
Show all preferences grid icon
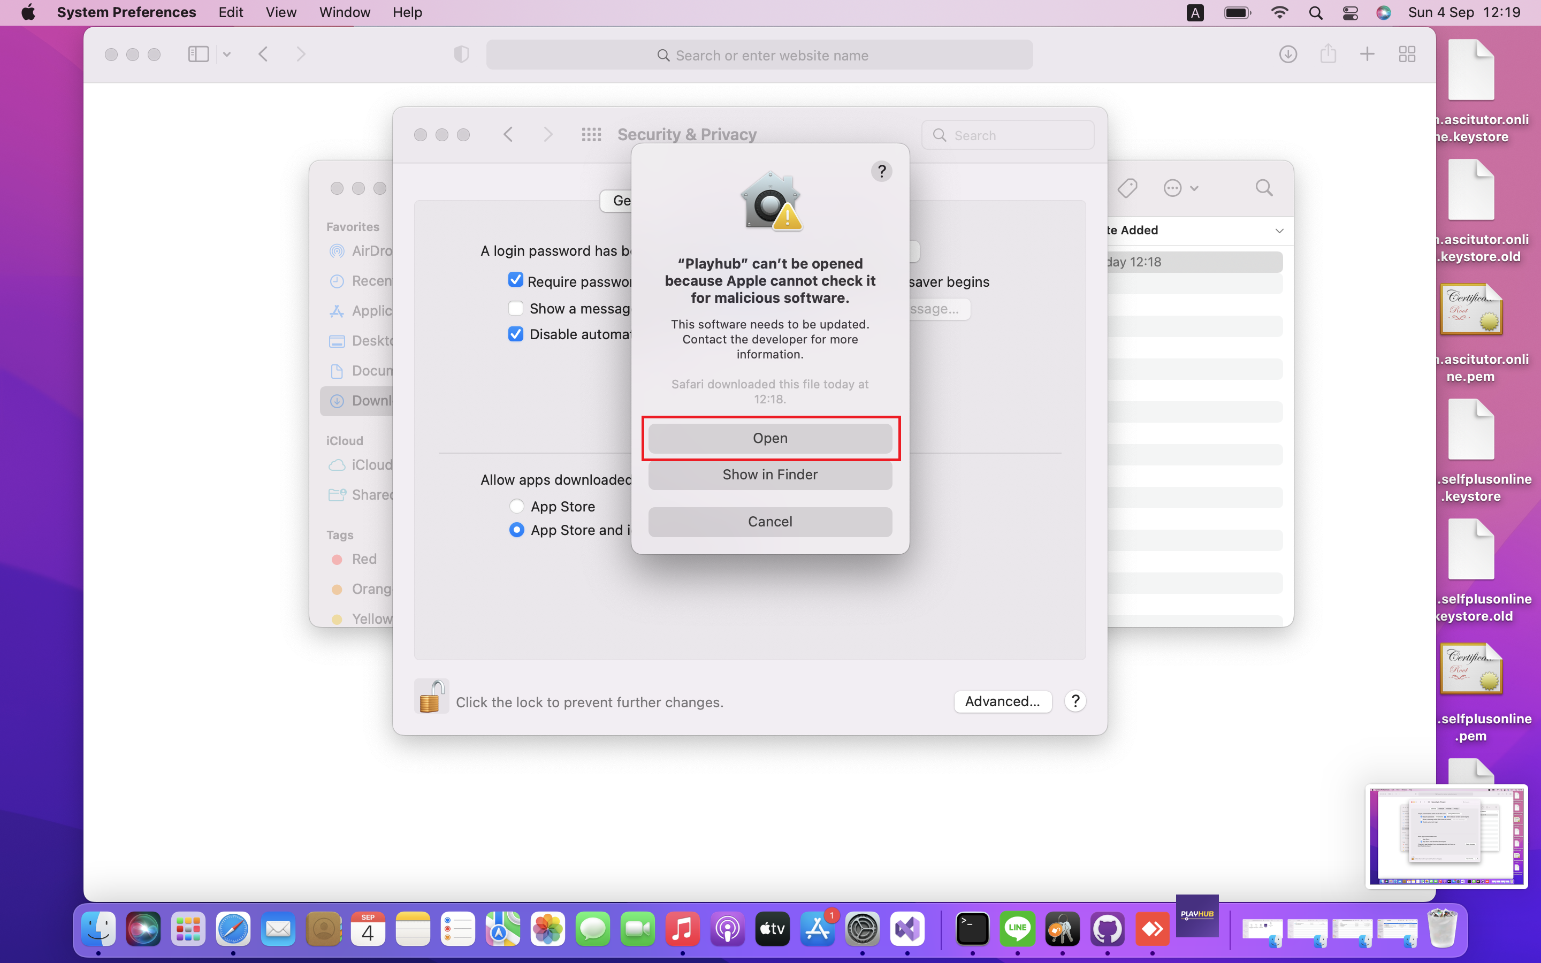pyautogui.click(x=591, y=134)
